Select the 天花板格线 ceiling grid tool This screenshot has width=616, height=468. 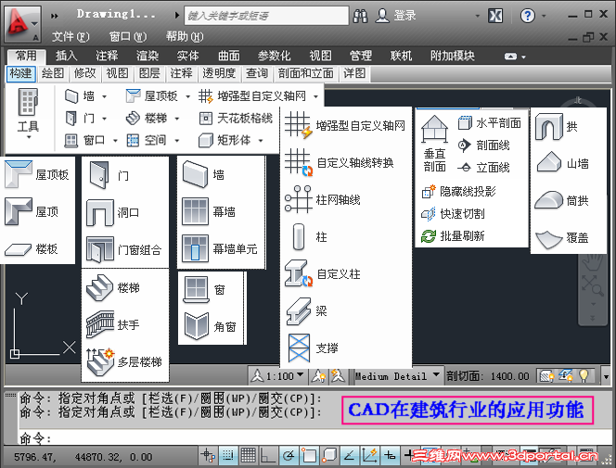click(x=236, y=118)
